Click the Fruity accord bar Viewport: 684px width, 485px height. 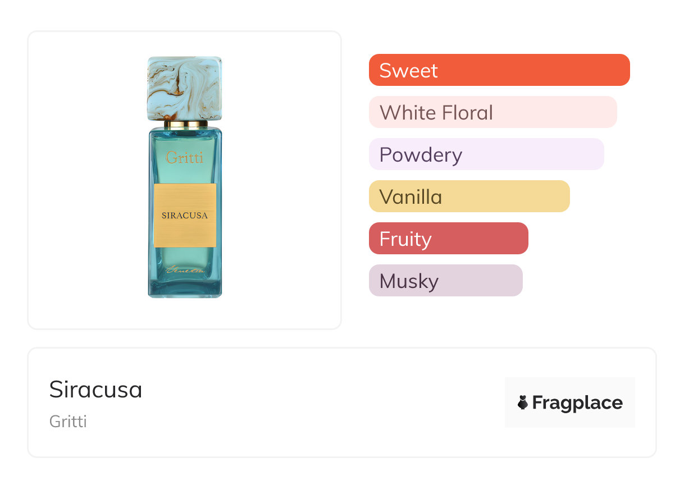pos(448,239)
